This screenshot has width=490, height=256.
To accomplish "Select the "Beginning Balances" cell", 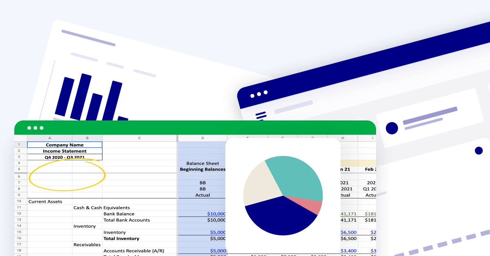I will (x=203, y=169).
